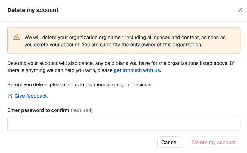The image size is (247, 153).
Task: Open the Give feedback link
Action: [x=31, y=96]
